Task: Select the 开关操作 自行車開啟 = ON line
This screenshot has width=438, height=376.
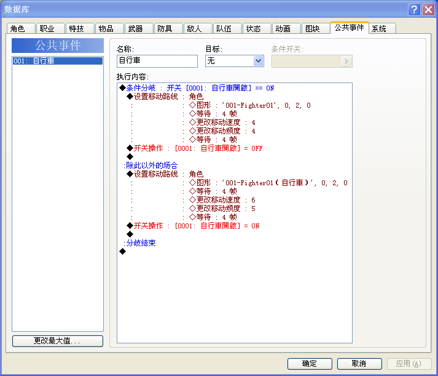Action: pos(193,226)
